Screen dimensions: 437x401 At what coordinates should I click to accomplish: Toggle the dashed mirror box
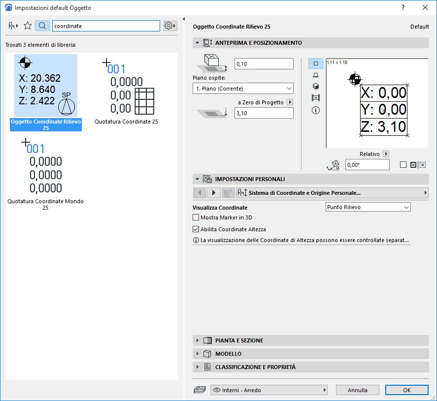423,165
